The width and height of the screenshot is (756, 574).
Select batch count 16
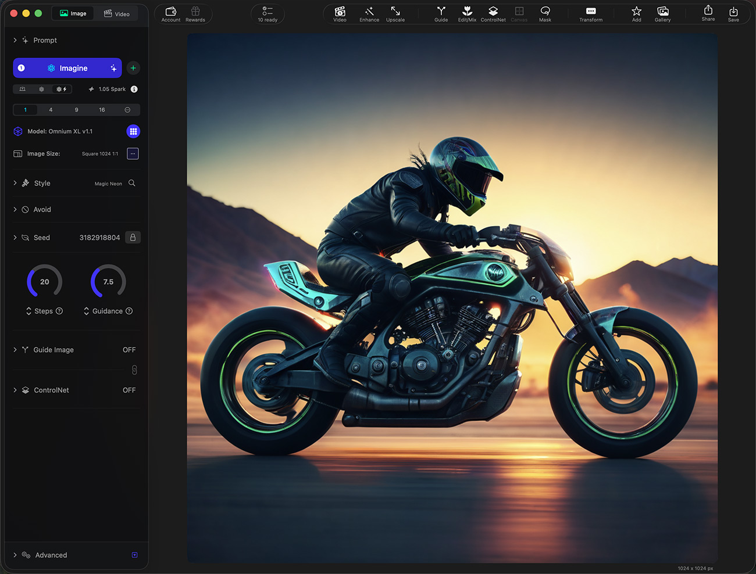tap(102, 110)
